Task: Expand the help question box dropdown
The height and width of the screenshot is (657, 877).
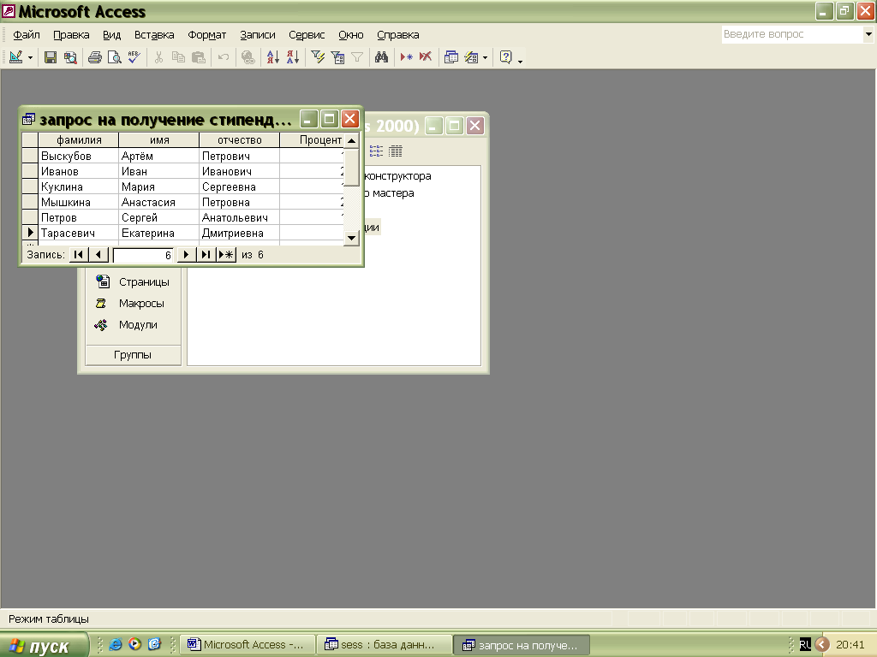Action: 868,34
